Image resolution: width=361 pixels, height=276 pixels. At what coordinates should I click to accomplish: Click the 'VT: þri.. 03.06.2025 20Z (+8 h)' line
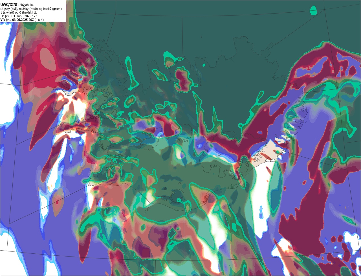tap(22, 20)
